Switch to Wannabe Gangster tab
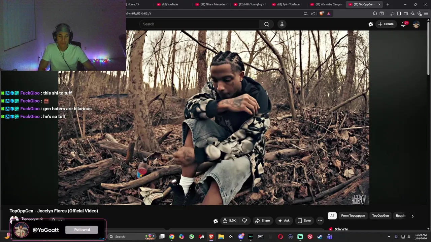The height and width of the screenshot is (242, 431). (327, 4)
